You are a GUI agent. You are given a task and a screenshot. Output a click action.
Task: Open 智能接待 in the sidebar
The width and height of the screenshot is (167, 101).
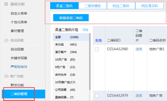[x=21, y=67]
